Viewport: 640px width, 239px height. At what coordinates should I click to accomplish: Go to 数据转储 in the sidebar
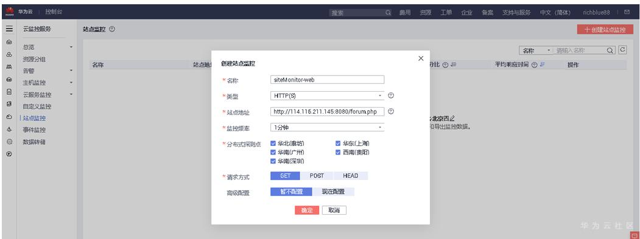coord(34,142)
